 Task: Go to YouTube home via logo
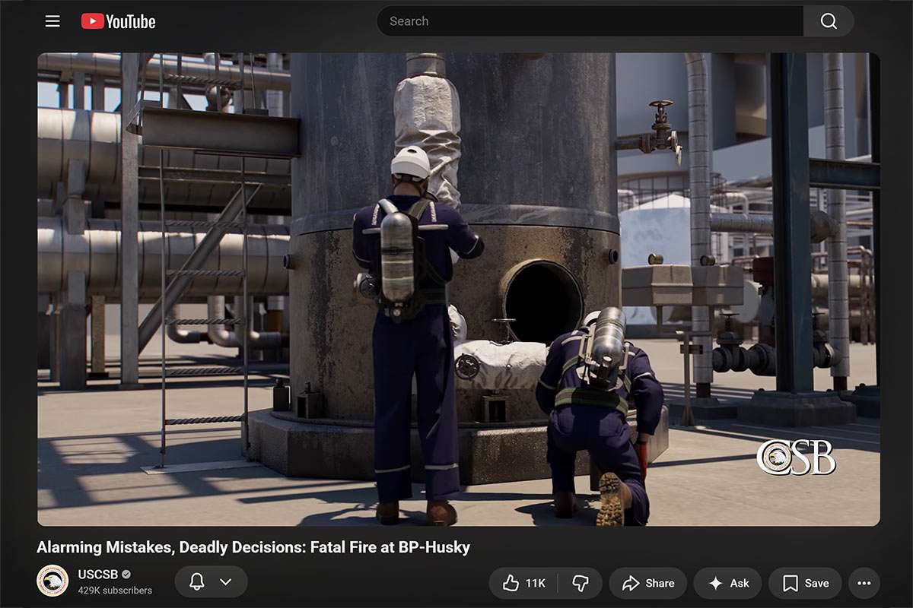(x=119, y=21)
